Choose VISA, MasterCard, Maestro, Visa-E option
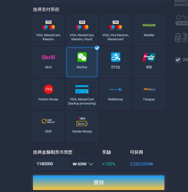Image resolution: width=188 pixels, height=192 pixels. point(82,30)
